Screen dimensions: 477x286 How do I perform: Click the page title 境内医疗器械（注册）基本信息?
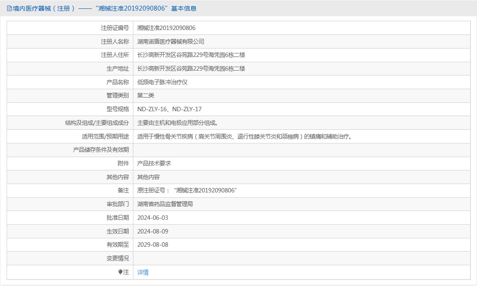point(105,8)
